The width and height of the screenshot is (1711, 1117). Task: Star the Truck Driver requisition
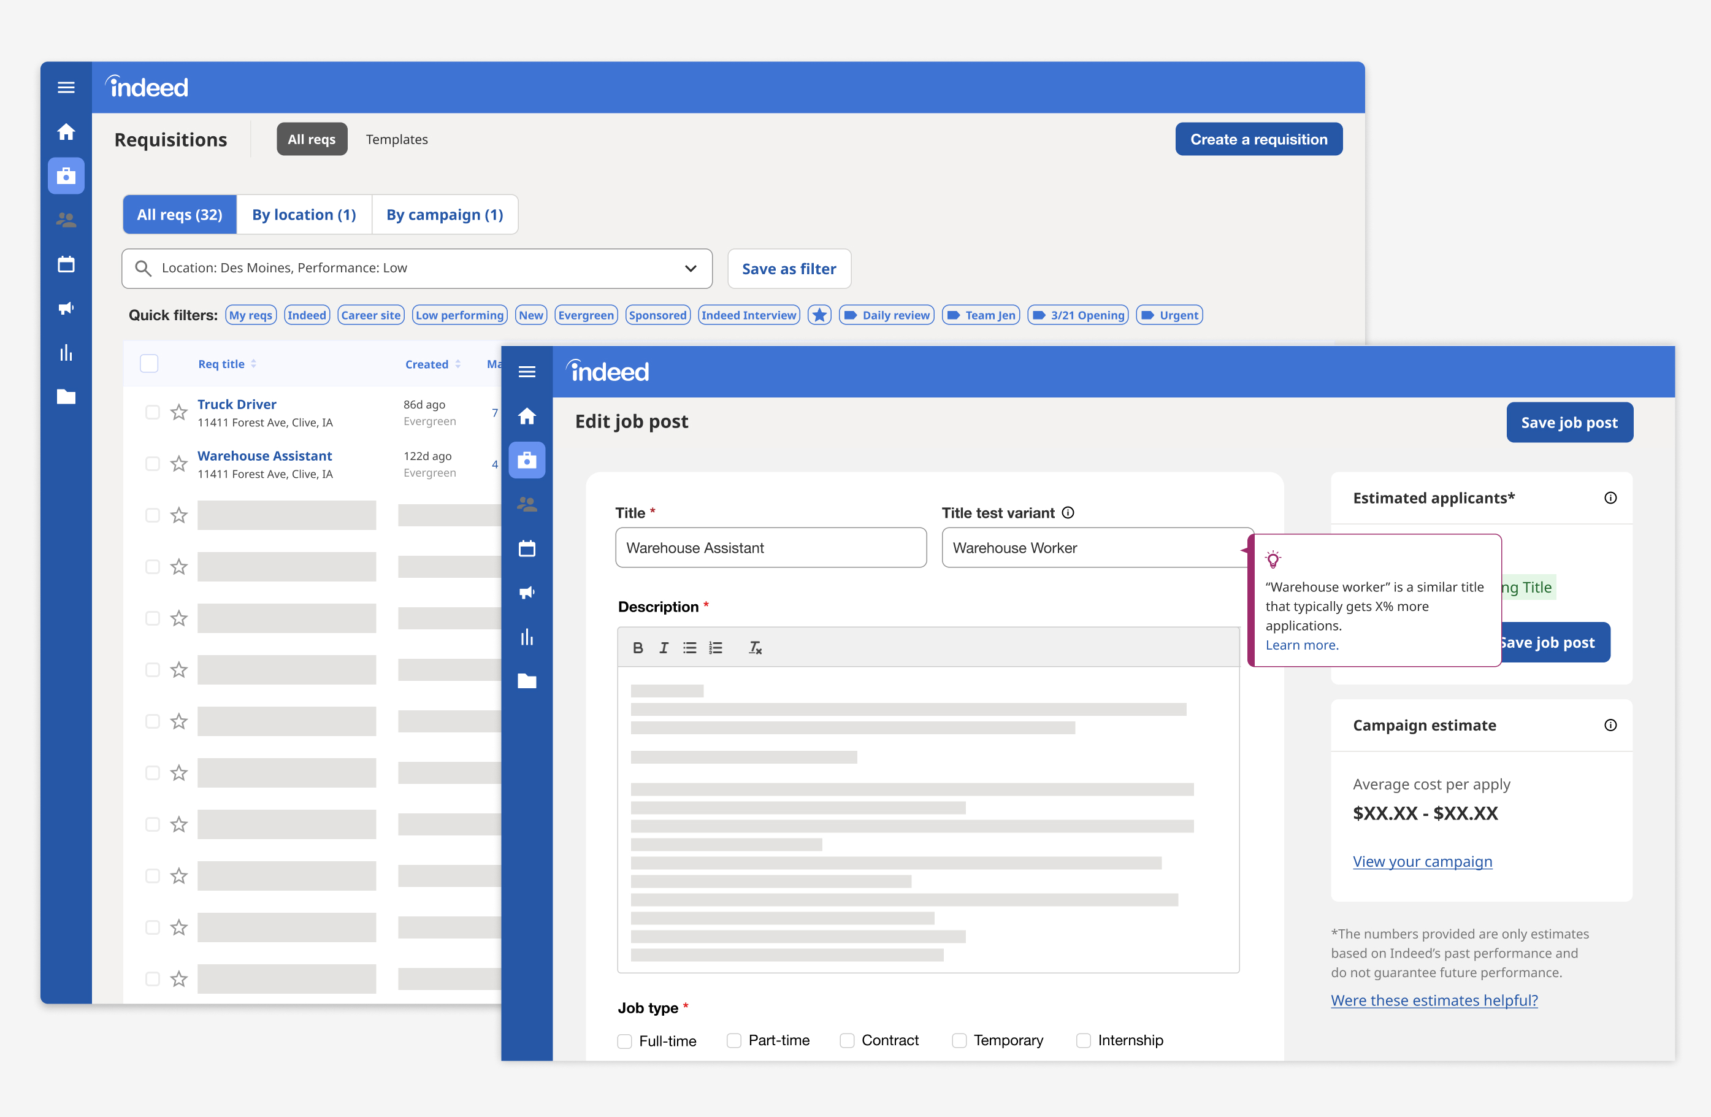click(179, 412)
